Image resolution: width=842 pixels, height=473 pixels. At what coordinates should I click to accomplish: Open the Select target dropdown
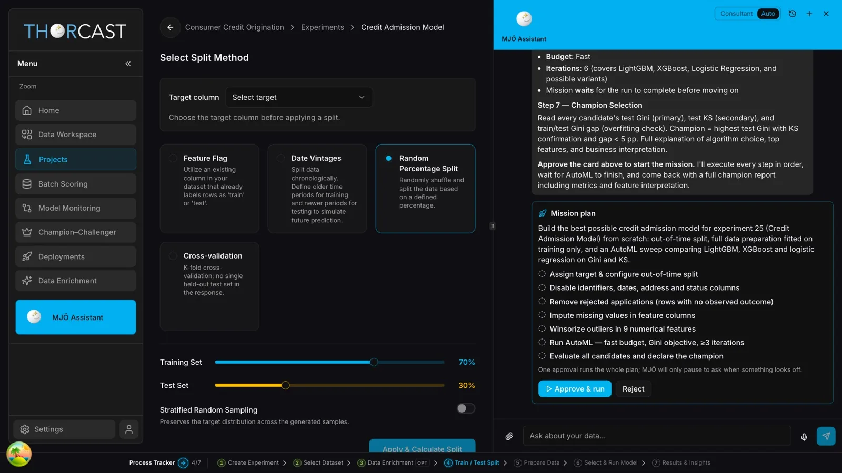point(299,97)
